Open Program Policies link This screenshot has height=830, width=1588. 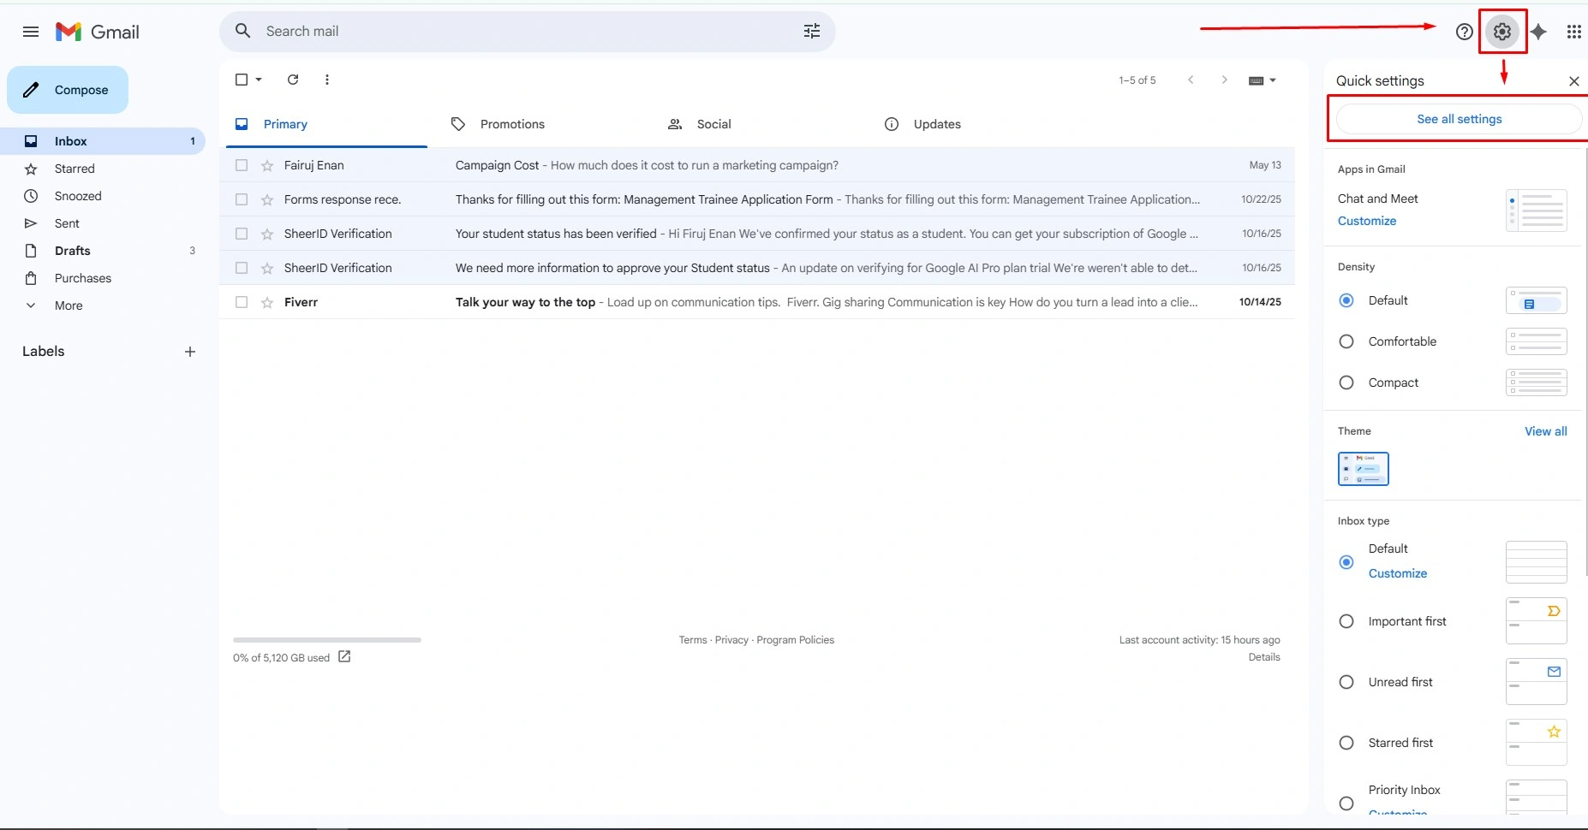click(x=795, y=640)
